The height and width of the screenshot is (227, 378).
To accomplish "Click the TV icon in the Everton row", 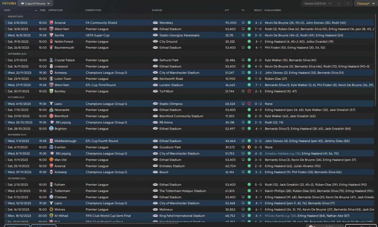I will click(x=243, y=147).
